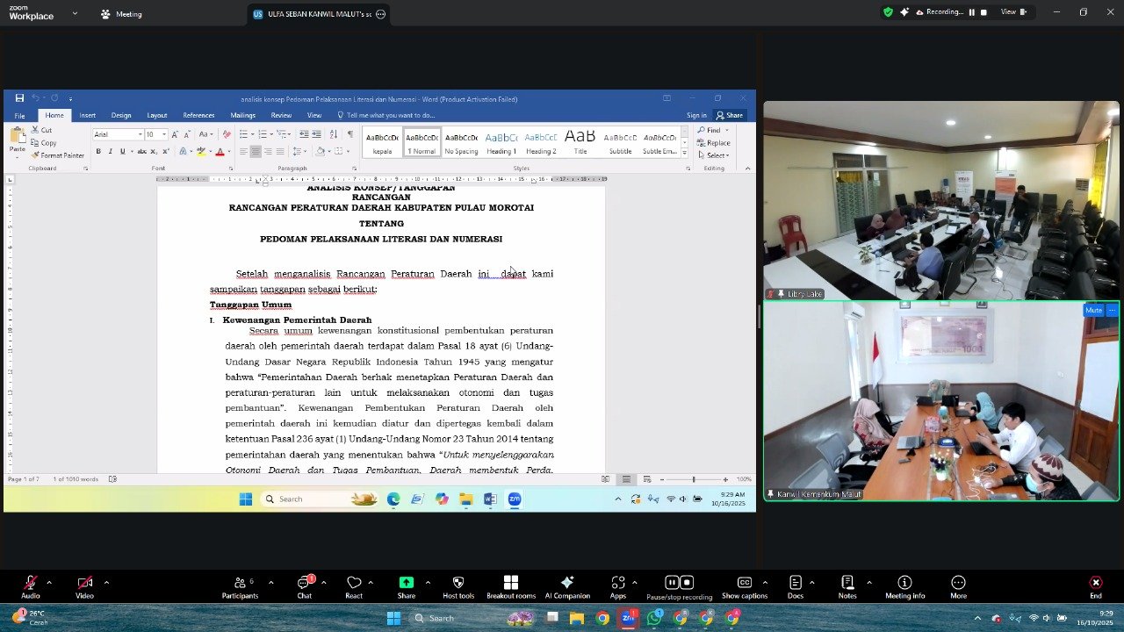
Task: Open the AI Companion
Action: [567, 585]
